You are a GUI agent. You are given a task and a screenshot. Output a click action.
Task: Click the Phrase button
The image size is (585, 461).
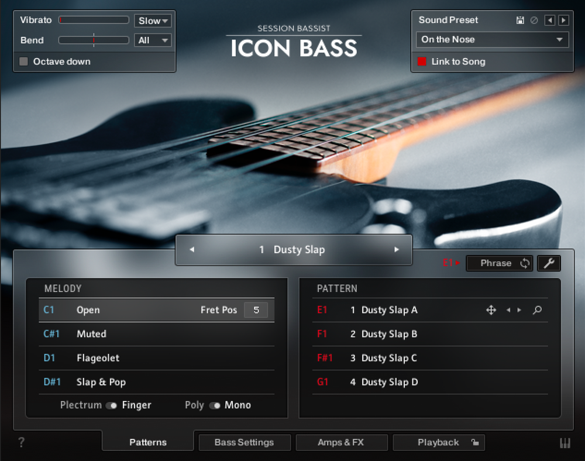(x=496, y=263)
